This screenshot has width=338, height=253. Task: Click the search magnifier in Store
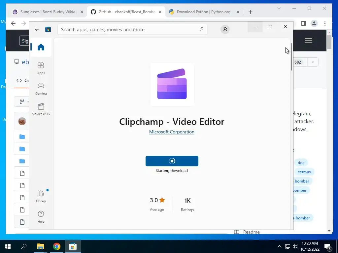[201, 29]
